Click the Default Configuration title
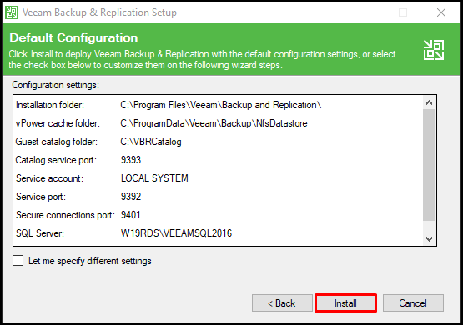Screen dimensions: 463x325 [x=73, y=37]
